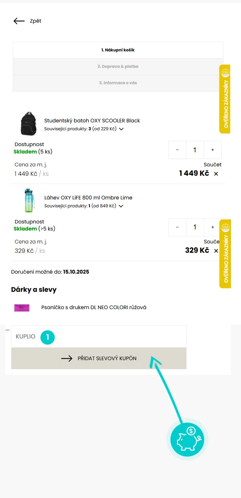Viewport: 241px width, 498px height.
Task: Remove the OXY SCOOLER backpack from cart
Action: click(x=216, y=174)
